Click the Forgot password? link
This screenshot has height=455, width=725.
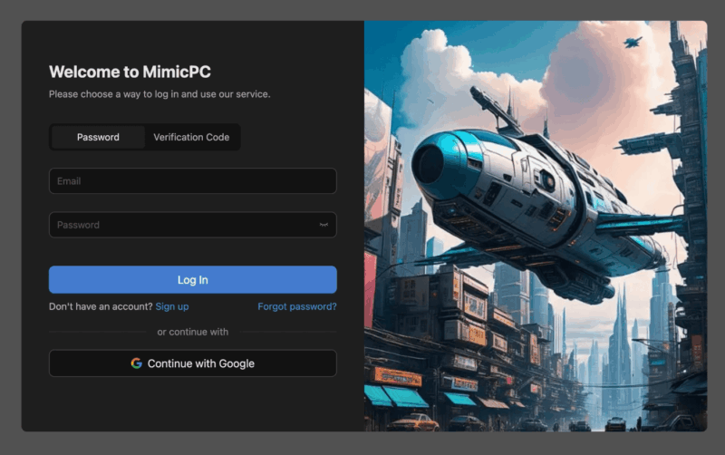297,306
